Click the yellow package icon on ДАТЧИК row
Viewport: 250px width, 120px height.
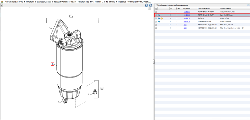click(161, 18)
